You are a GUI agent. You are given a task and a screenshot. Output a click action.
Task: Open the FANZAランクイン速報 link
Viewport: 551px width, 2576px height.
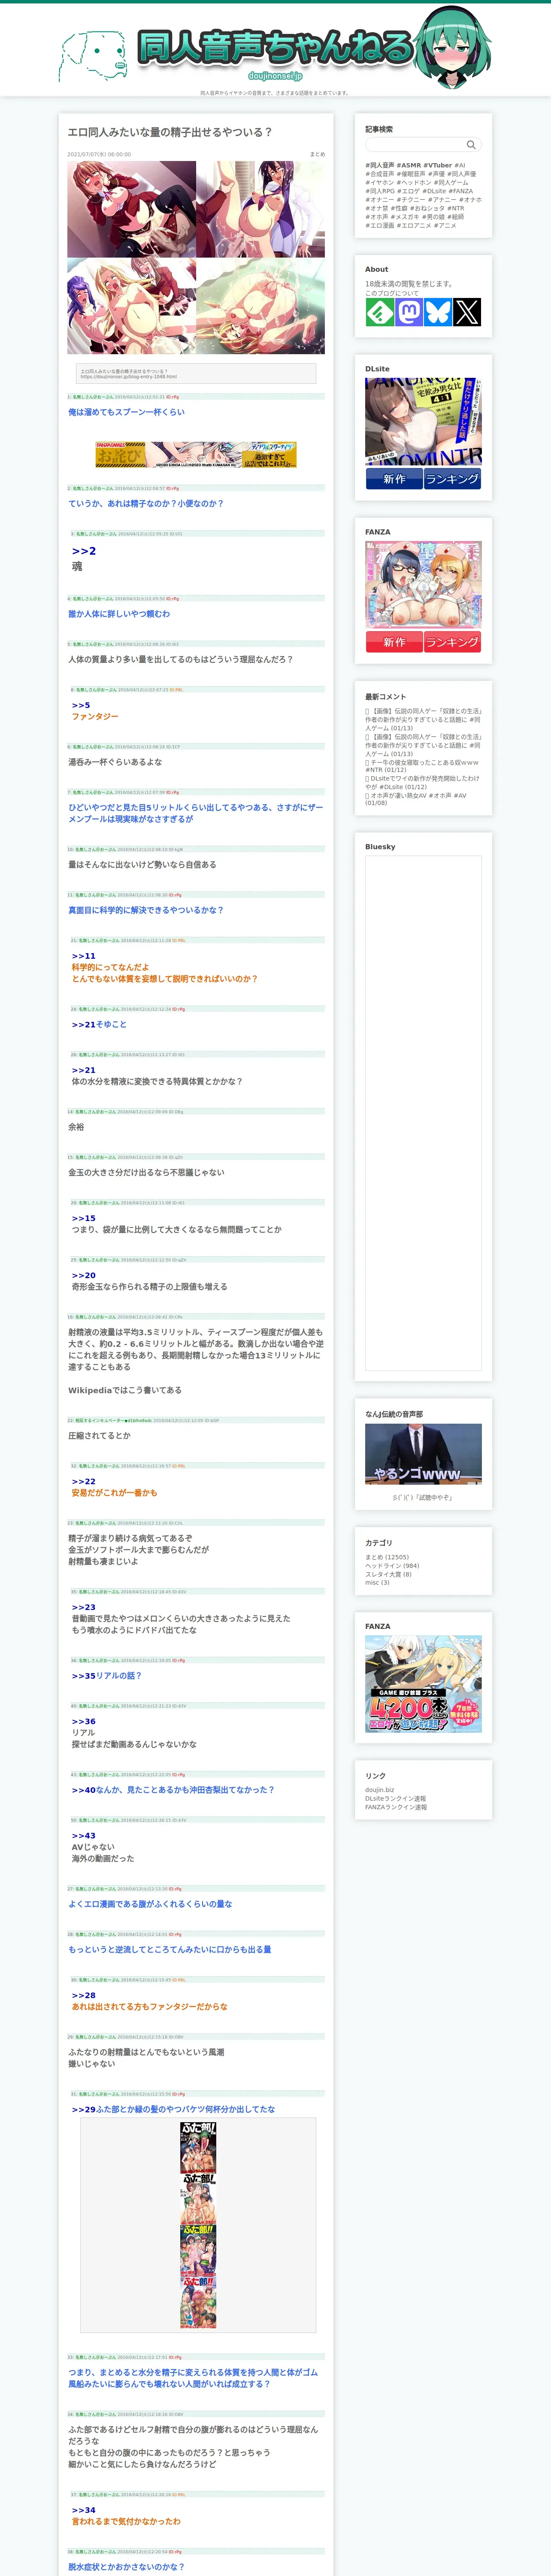tap(396, 1807)
